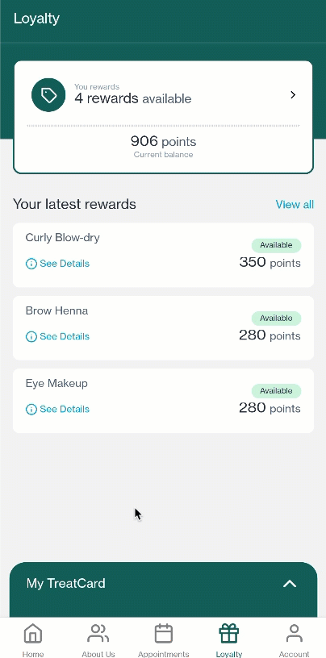Click the View all rewards link
The height and width of the screenshot is (658, 326).
click(295, 204)
